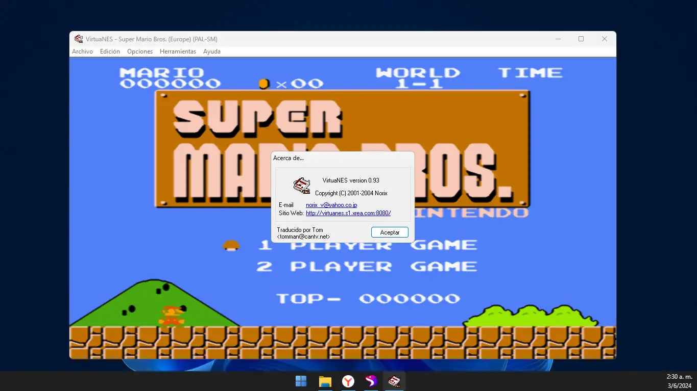Open the Opciones menu
The width and height of the screenshot is (697, 391).
coord(140,51)
